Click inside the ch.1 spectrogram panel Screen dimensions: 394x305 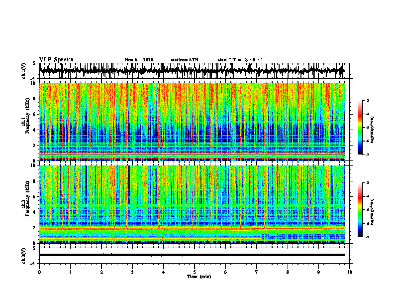192,122
